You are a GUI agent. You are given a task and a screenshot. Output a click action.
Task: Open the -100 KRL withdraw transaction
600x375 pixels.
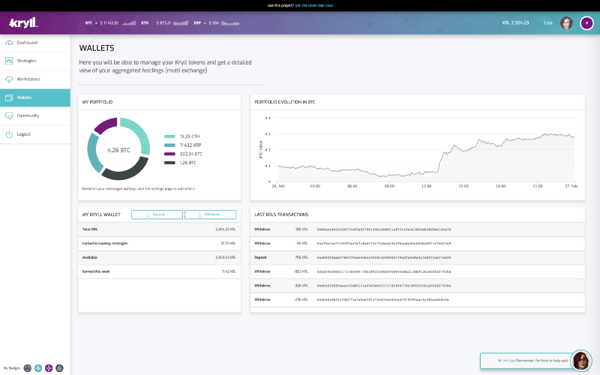coord(418,229)
